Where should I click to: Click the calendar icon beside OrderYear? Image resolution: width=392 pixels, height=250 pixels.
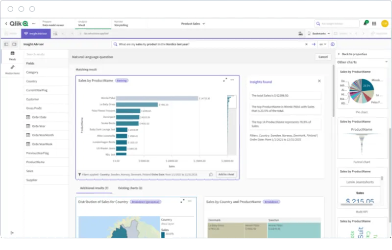pos(28,126)
